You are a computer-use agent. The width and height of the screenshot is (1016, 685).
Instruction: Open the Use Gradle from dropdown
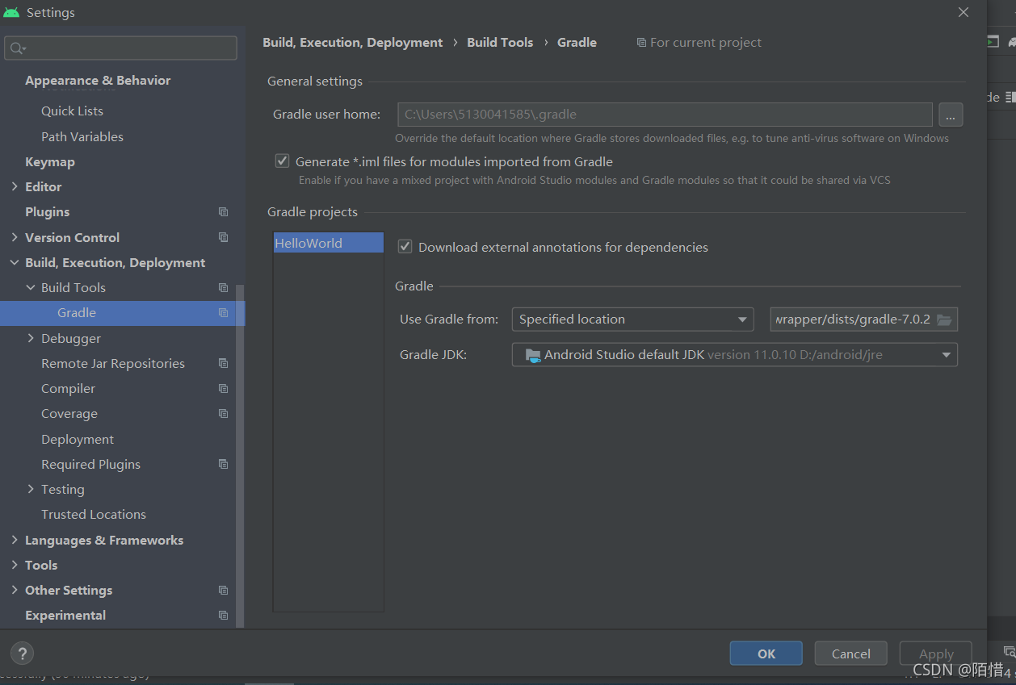632,320
